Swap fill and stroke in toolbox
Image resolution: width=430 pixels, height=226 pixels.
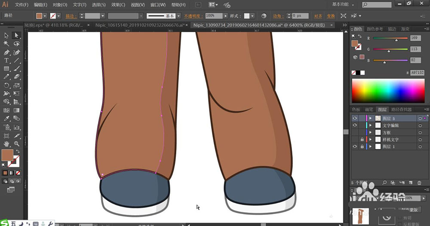(x=18, y=151)
